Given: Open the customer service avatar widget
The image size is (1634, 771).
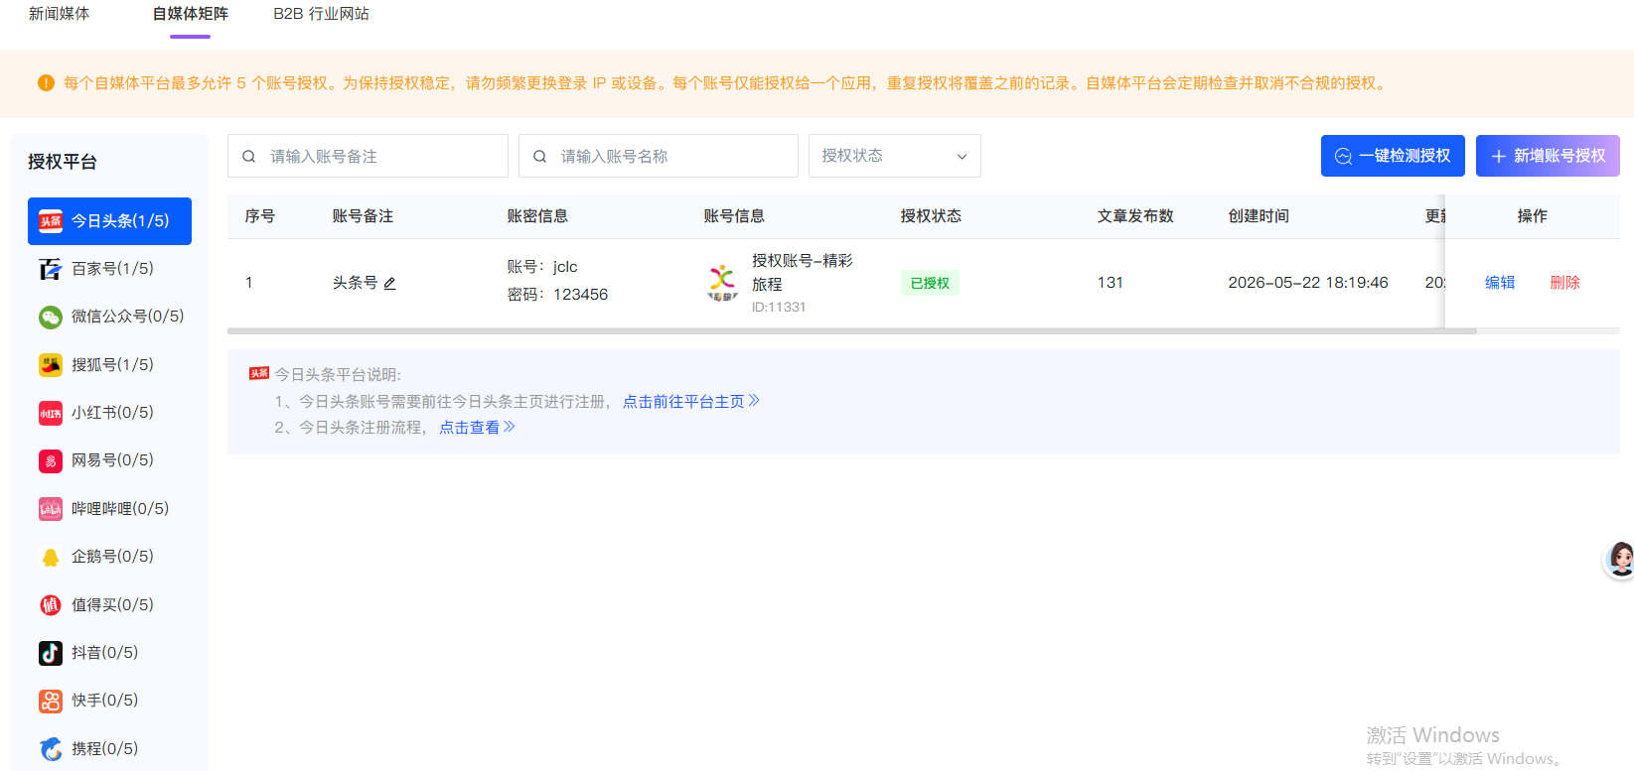Looking at the screenshot, I should tap(1620, 560).
